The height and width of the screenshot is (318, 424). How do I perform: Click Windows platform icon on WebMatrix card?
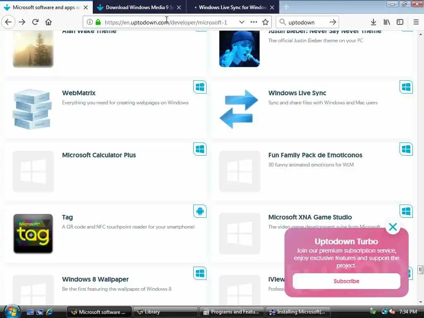(x=200, y=87)
